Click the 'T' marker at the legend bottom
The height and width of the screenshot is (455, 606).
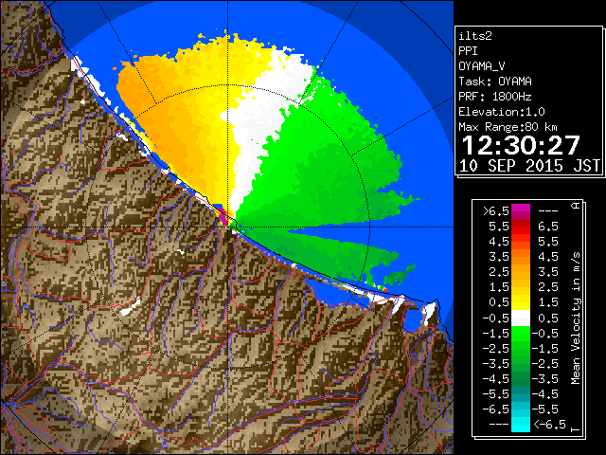pos(576,429)
